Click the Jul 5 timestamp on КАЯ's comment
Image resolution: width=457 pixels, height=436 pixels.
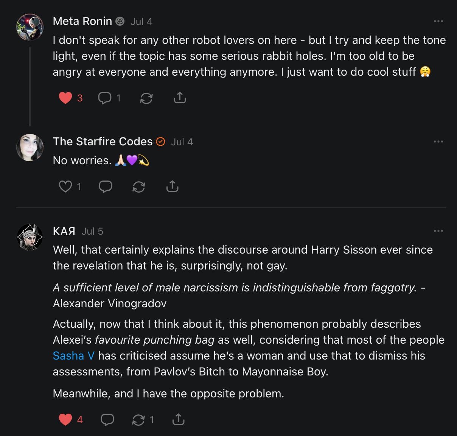[x=92, y=231]
